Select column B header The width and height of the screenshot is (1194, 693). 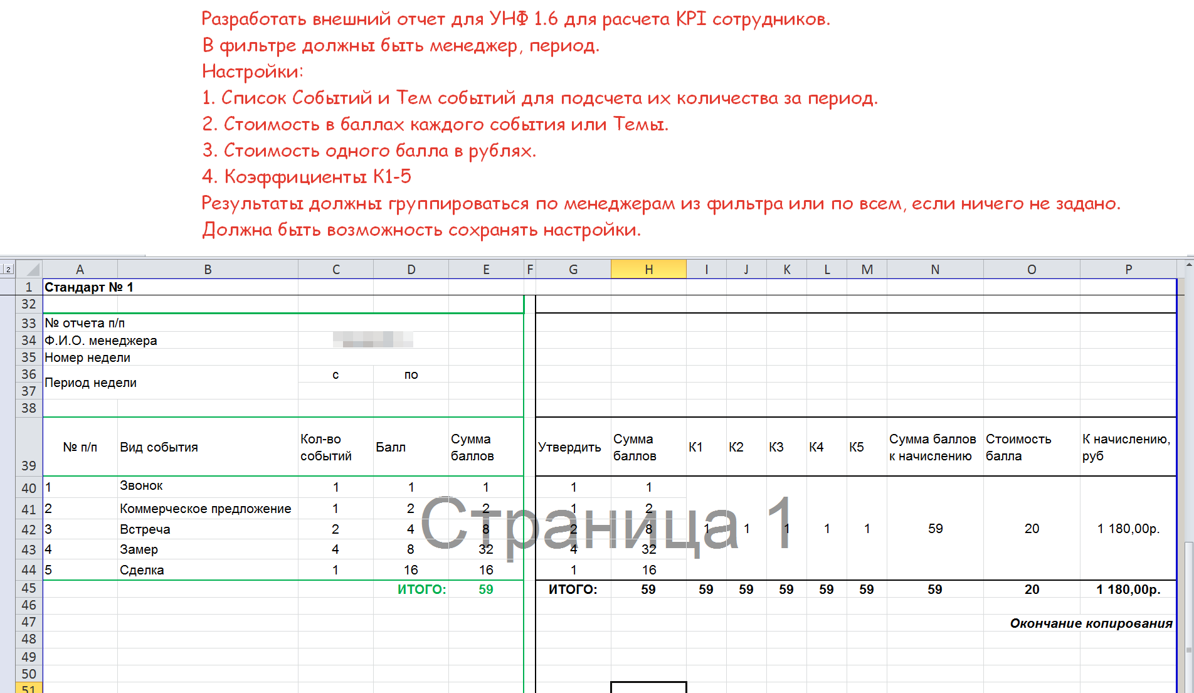tap(208, 270)
